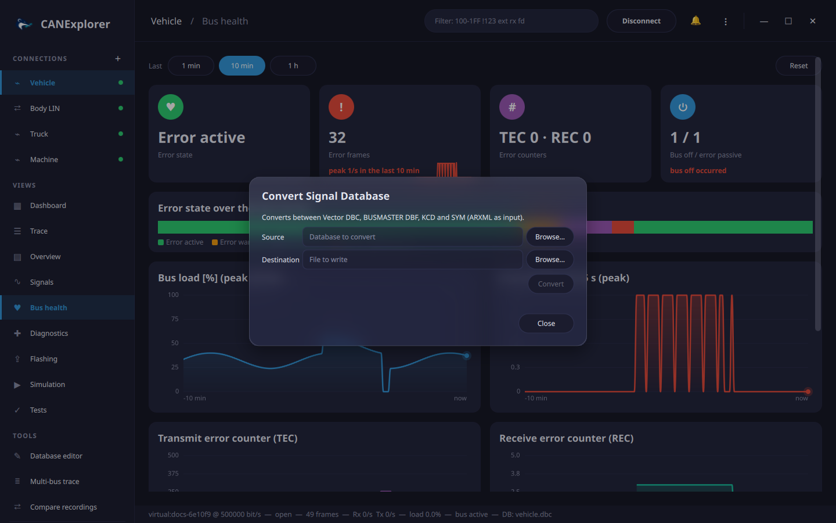Image resolution: width=836 pixels, height=523 pixels.
Task: Browse for the Source database file
Action: (550, 237)
